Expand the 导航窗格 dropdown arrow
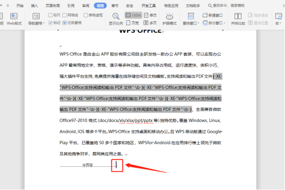Image resolution: width=285 pixels, height=190 pixels. 44,23
